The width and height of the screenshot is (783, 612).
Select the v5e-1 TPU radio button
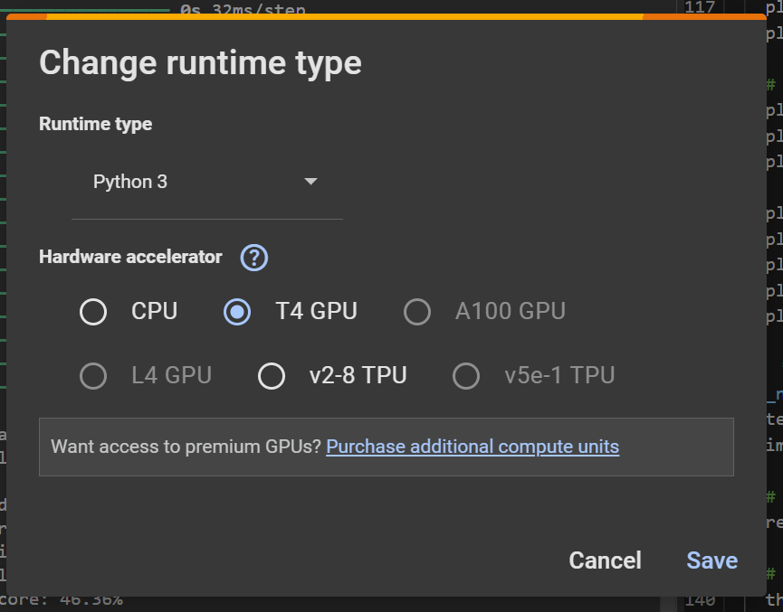tap(466, 375)
